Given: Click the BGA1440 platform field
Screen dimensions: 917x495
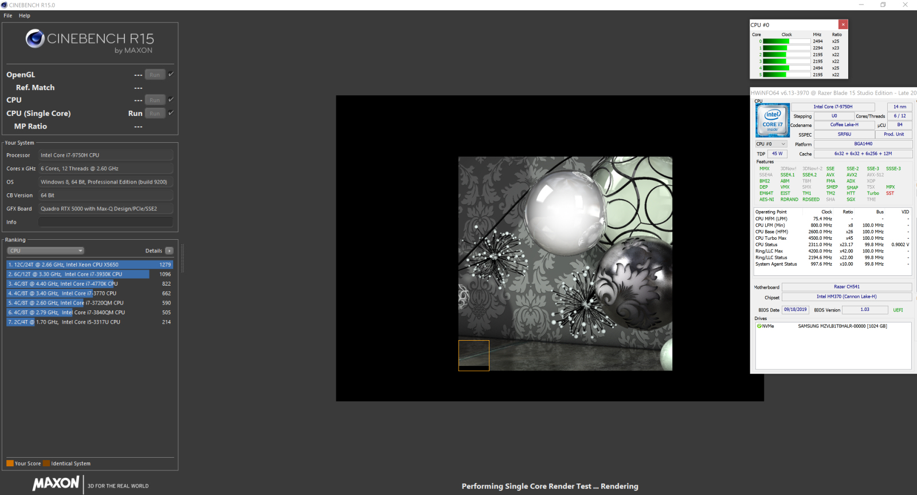Looking at the screenshot, I should pyautogui.click(x=863, y=144).
